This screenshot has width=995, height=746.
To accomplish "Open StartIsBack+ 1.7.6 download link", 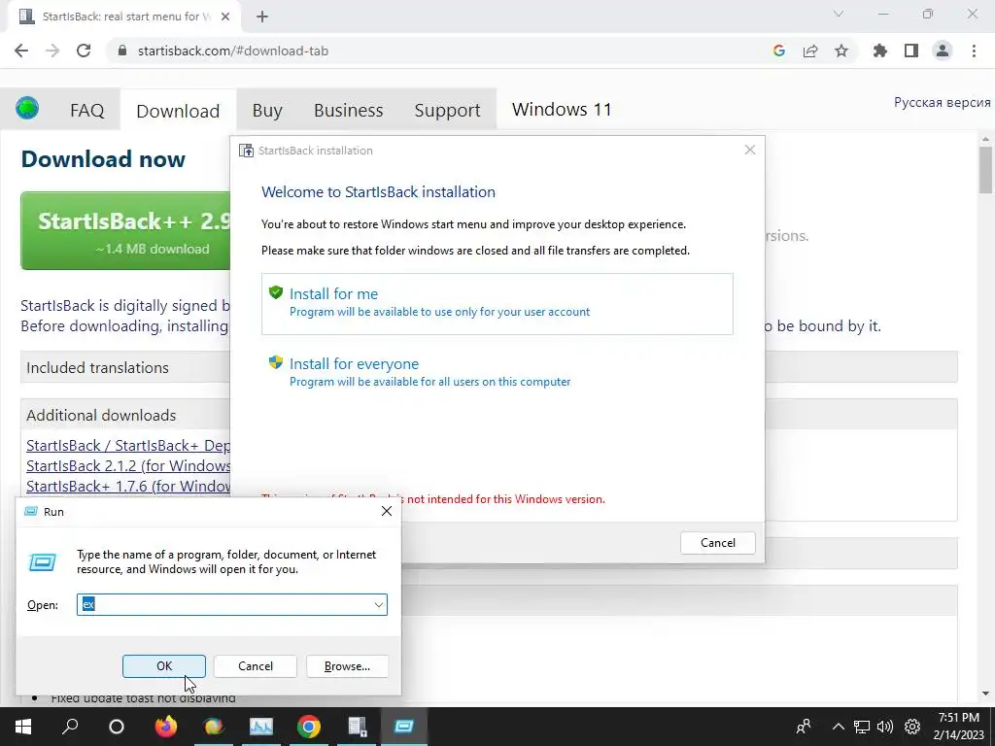I will 129,486.
